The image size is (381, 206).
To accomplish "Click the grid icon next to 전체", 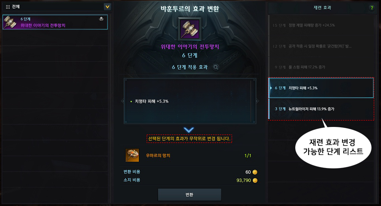I will click(x=8, y=7).
